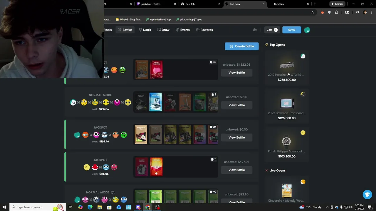Click the orange avatar badge on the Cinderella card

[303, 182]
